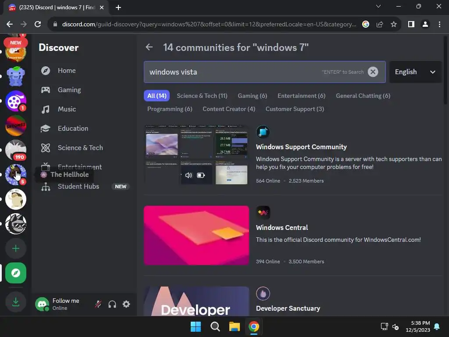The width and height of the screenshot is (449, 337).
Task: Open the raccoon with sunglasses server icon
Action: tap(16, 224)
